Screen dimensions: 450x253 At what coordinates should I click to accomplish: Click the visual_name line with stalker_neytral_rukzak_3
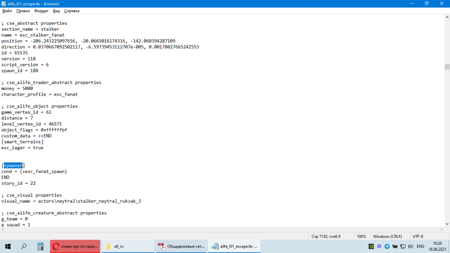(71, 201)
